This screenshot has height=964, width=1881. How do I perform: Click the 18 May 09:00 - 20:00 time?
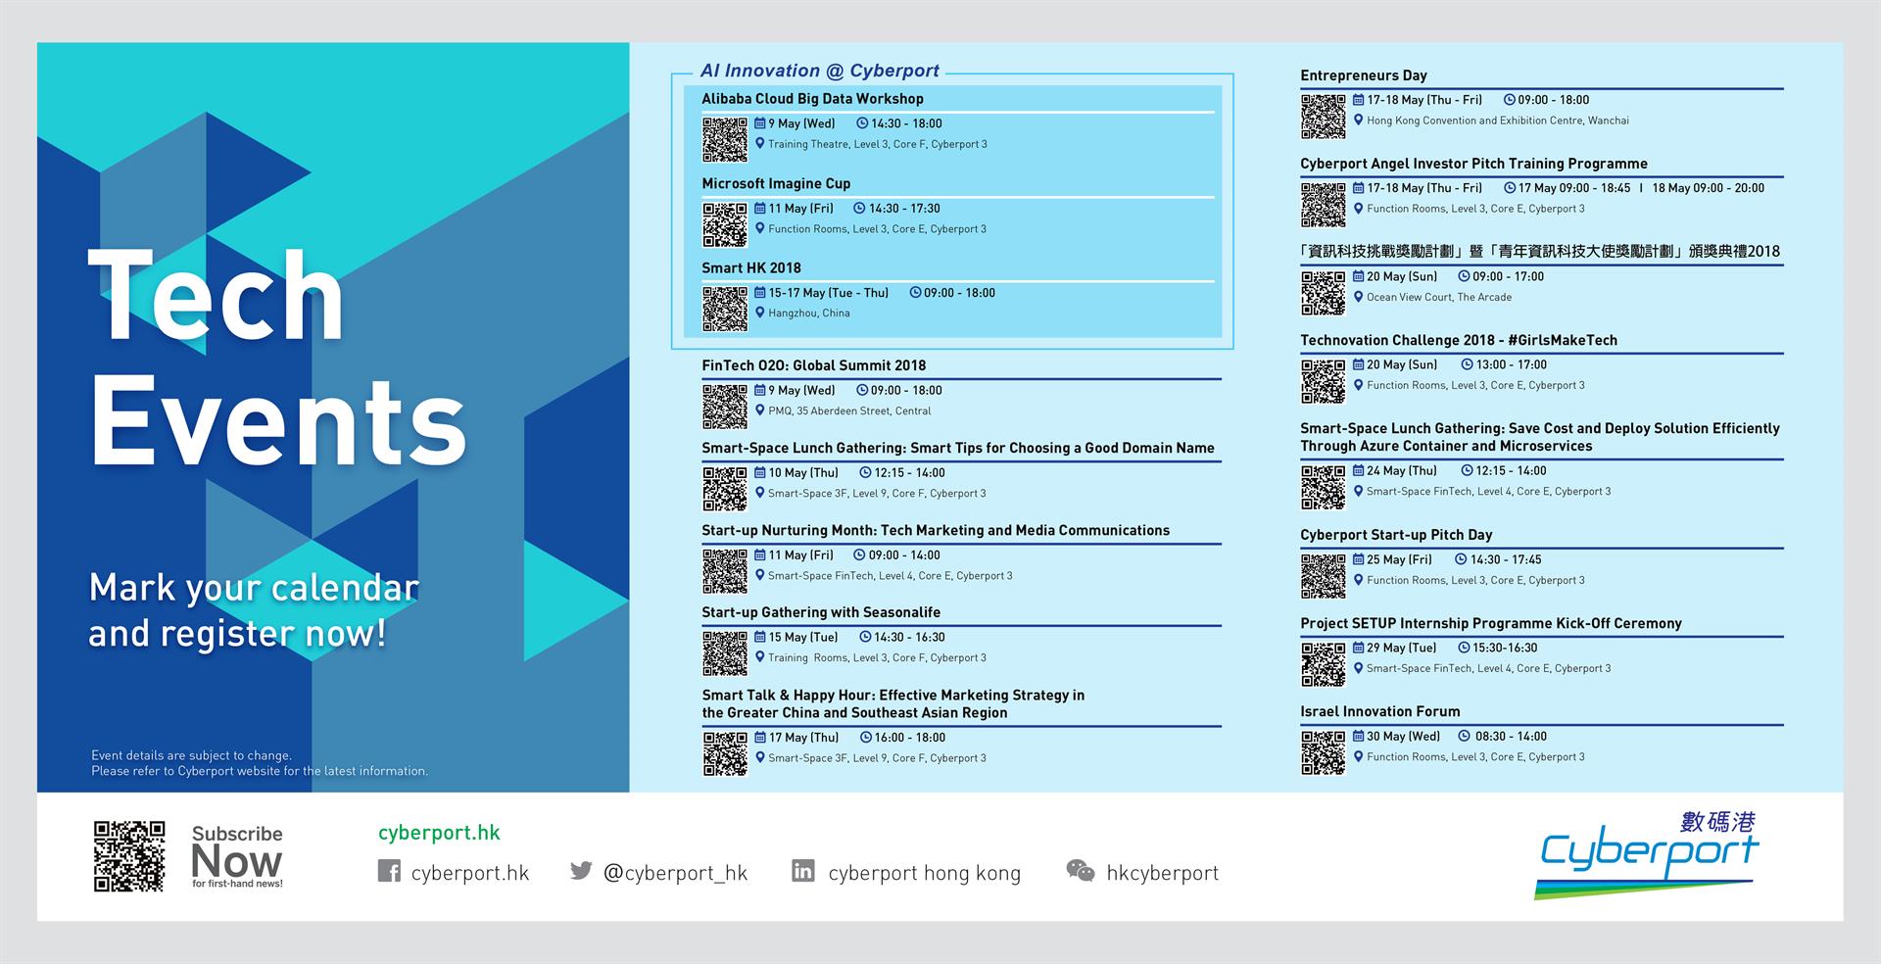pyautogui.click(x=1708, y=188)
